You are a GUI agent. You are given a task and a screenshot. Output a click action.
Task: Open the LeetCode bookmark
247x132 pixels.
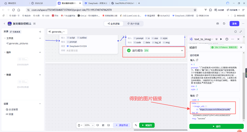tap(131, 16)
